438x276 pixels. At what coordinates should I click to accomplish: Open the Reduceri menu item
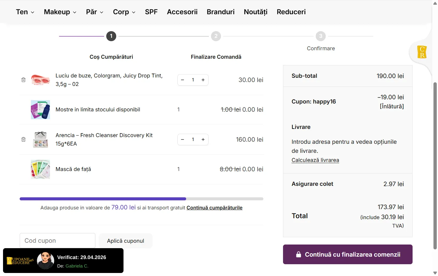click(291, 12)
